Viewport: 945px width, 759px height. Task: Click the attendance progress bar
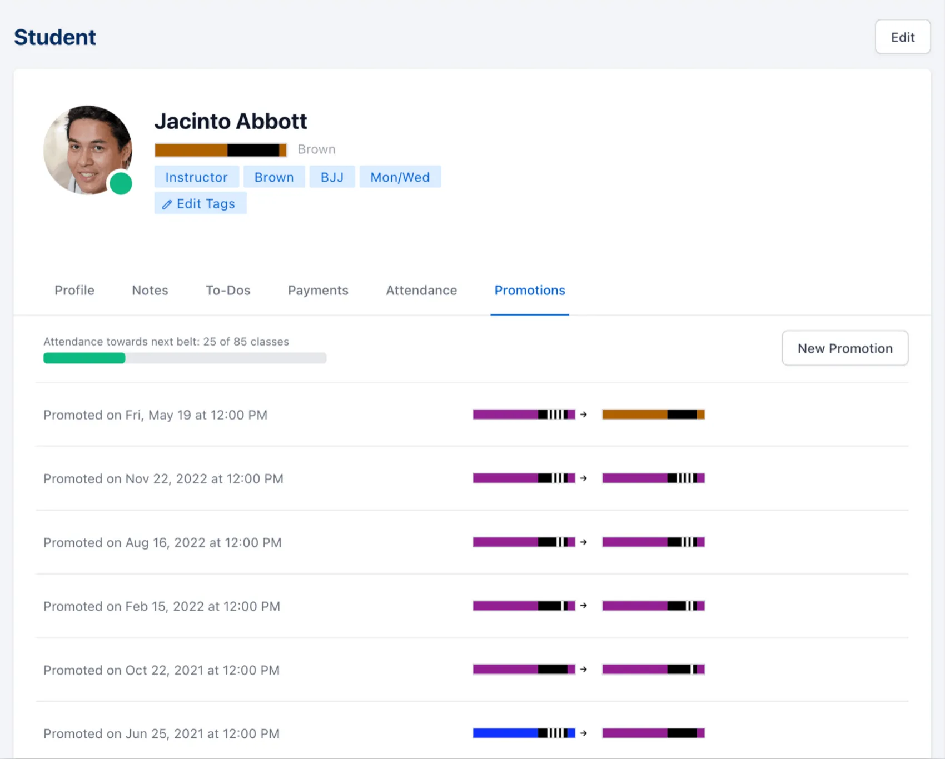pos(184,358)
